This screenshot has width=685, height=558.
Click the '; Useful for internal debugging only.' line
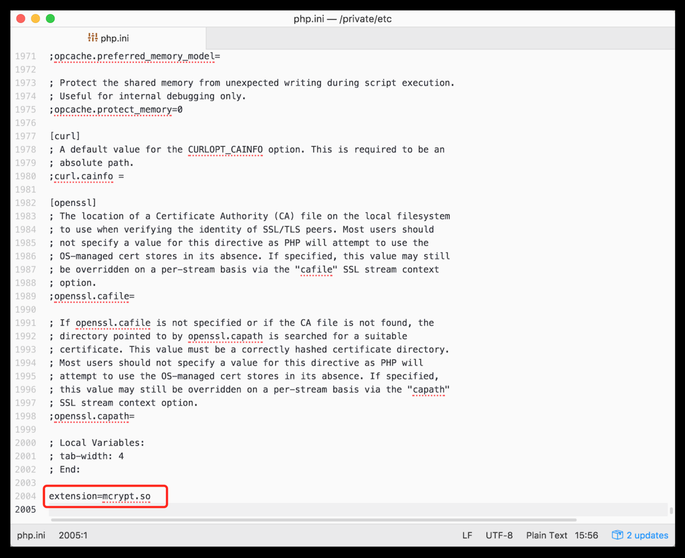147,96
